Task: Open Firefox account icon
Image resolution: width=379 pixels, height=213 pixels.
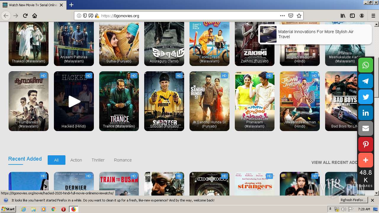Action: click(362, 16)
